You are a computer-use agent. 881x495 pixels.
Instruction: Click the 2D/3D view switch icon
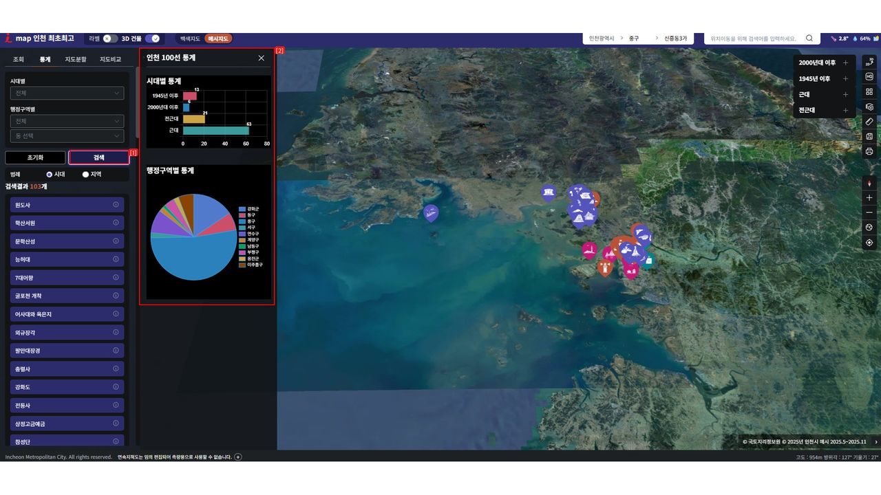869,63
